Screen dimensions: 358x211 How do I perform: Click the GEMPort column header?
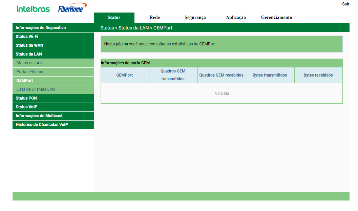pyautogui.click(x=125, y=75)
